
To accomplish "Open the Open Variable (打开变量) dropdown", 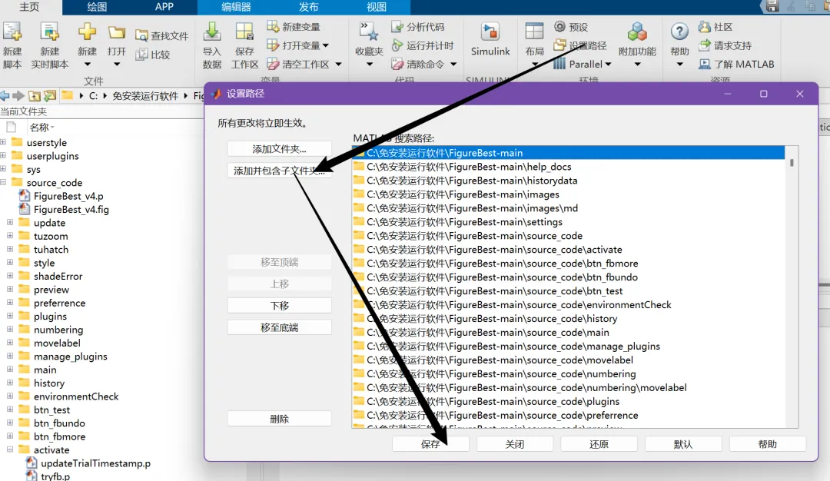I will [326, 45].
